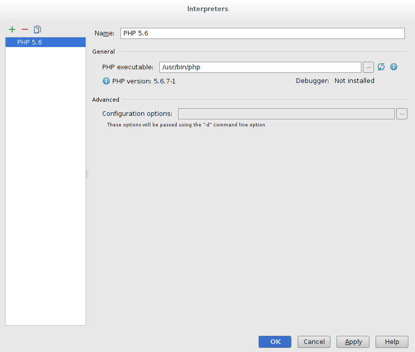
Task: Browse for the PHP executable file
Action: pos(368,67)
